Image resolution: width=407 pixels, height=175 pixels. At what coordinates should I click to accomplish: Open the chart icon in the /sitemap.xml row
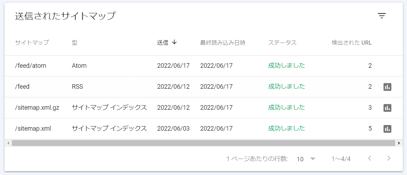pos(387,129)
